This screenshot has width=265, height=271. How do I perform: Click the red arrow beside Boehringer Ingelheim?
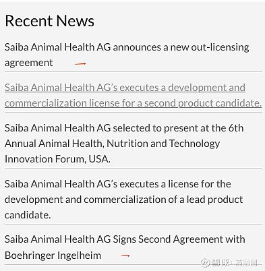tap(125, 255)
